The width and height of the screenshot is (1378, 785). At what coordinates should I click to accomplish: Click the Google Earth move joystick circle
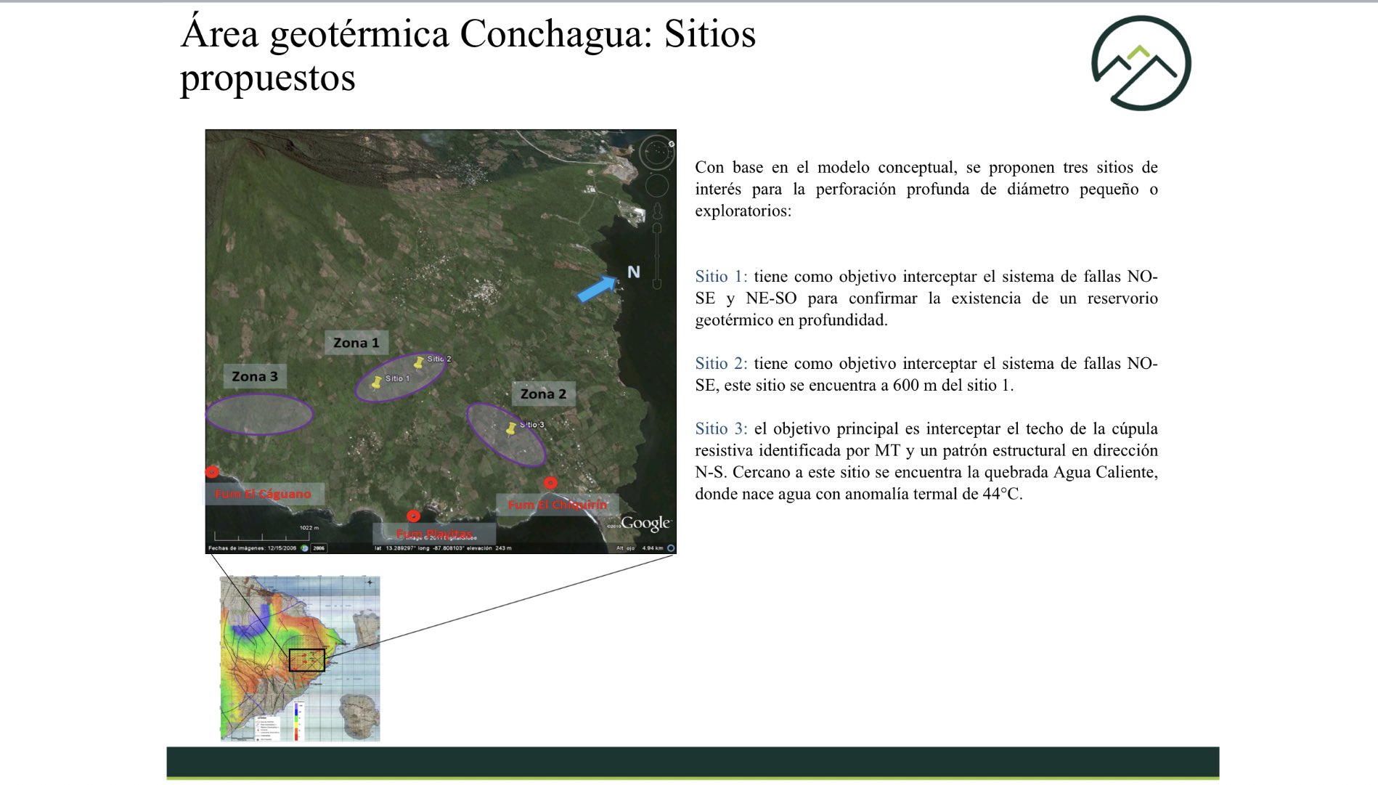point(657,186)
